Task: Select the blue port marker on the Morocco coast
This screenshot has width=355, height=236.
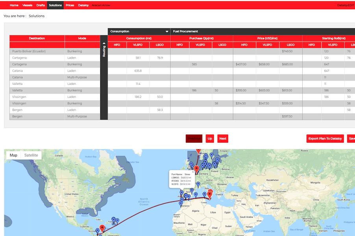Action: pos(181,204)
